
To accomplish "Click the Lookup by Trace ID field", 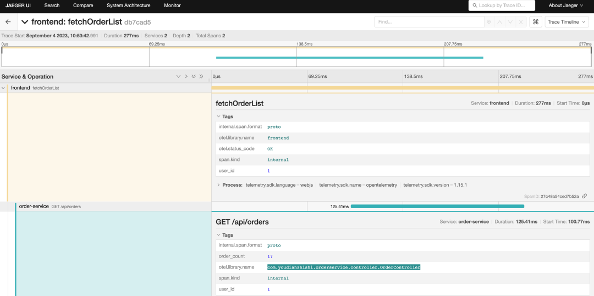I will pos(502,5).
